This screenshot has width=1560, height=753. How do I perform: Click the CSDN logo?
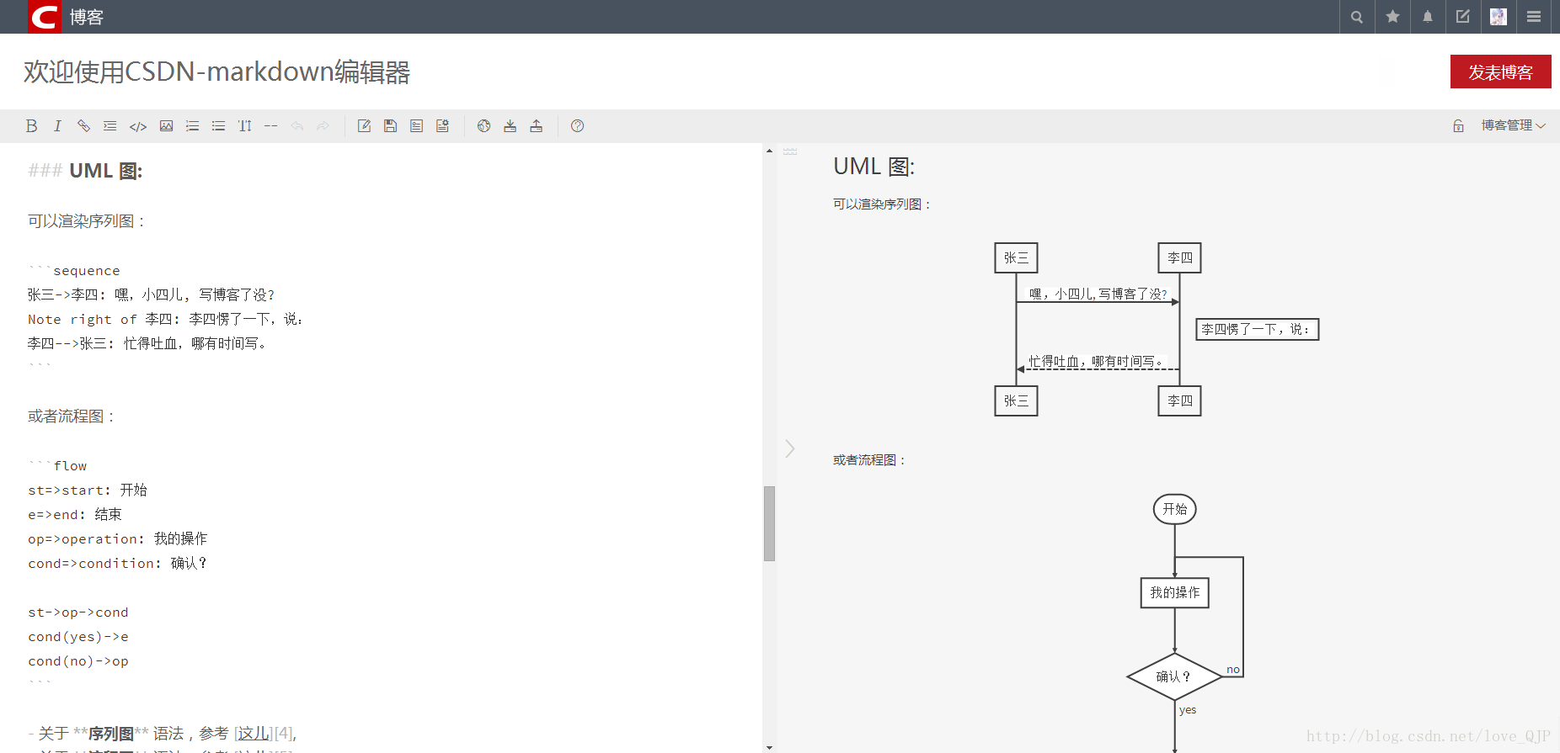(x=45, y=17)
